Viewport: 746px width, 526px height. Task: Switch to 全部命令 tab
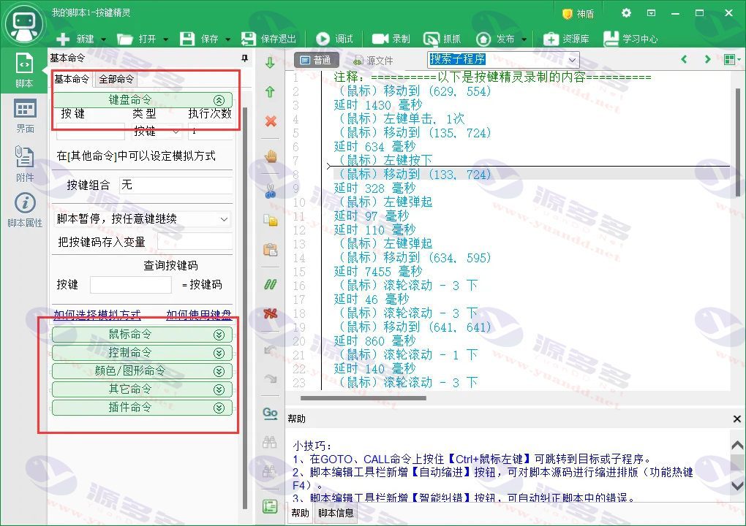[x=116, y=80]
